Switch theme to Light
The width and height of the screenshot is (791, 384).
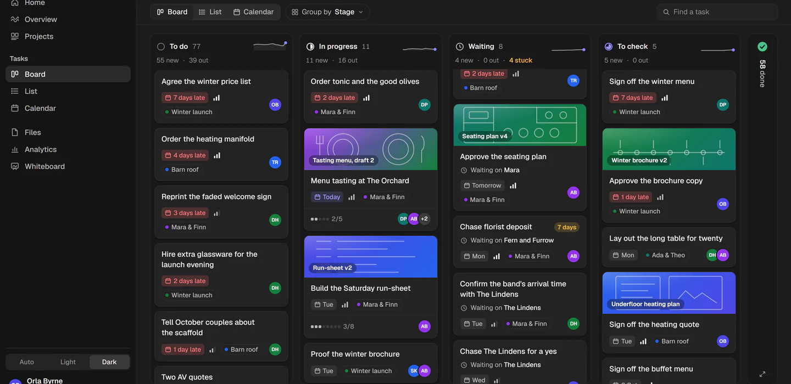pos(68,362)
